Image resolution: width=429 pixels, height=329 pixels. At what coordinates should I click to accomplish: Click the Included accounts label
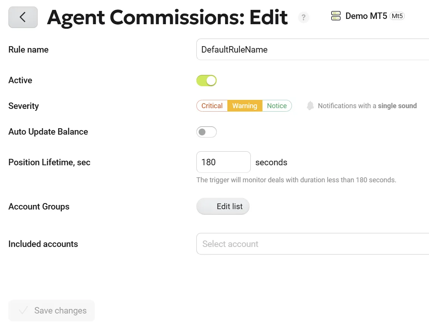[43, 244]
